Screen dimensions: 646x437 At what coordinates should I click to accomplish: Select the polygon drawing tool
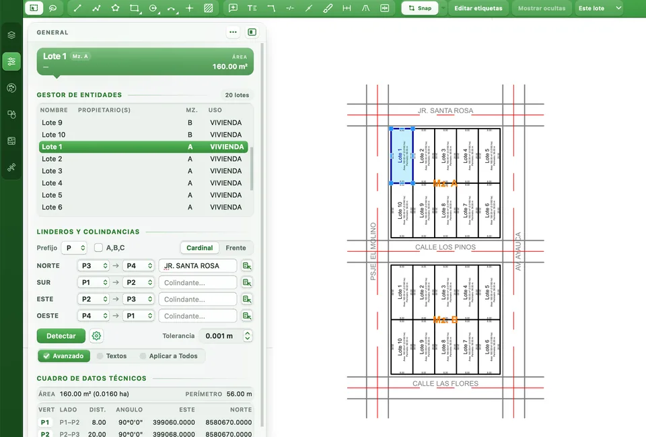click(x=115, y=8)
